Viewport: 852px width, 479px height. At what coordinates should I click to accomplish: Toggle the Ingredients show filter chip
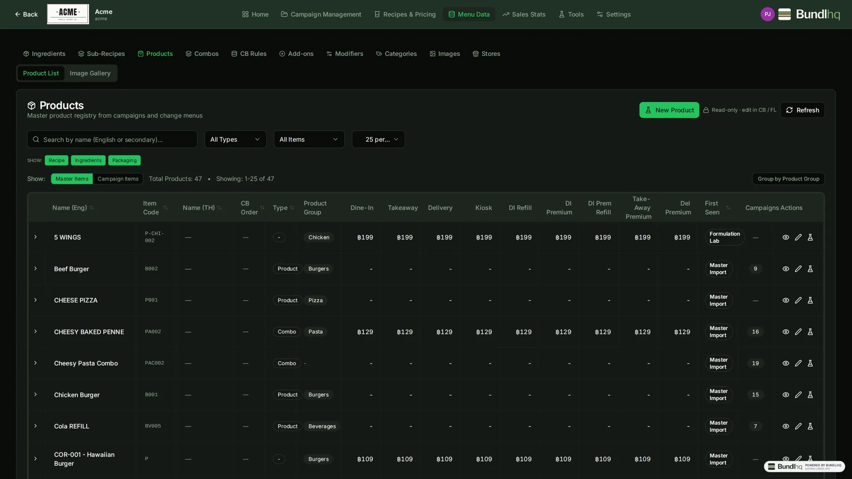point(88,160)
